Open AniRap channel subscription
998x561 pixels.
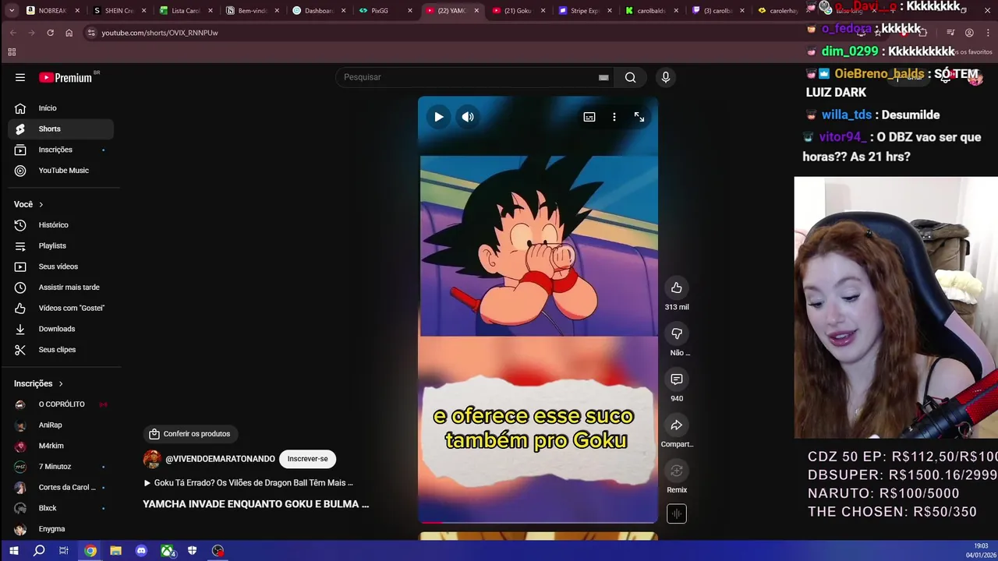pyautogui.click(x=61, y=425)
